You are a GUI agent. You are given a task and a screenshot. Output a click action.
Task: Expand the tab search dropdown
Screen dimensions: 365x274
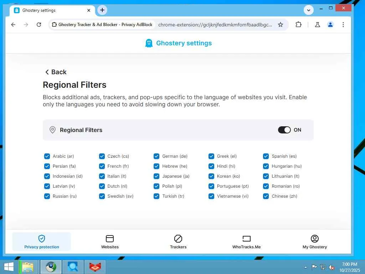coord(308,10)
